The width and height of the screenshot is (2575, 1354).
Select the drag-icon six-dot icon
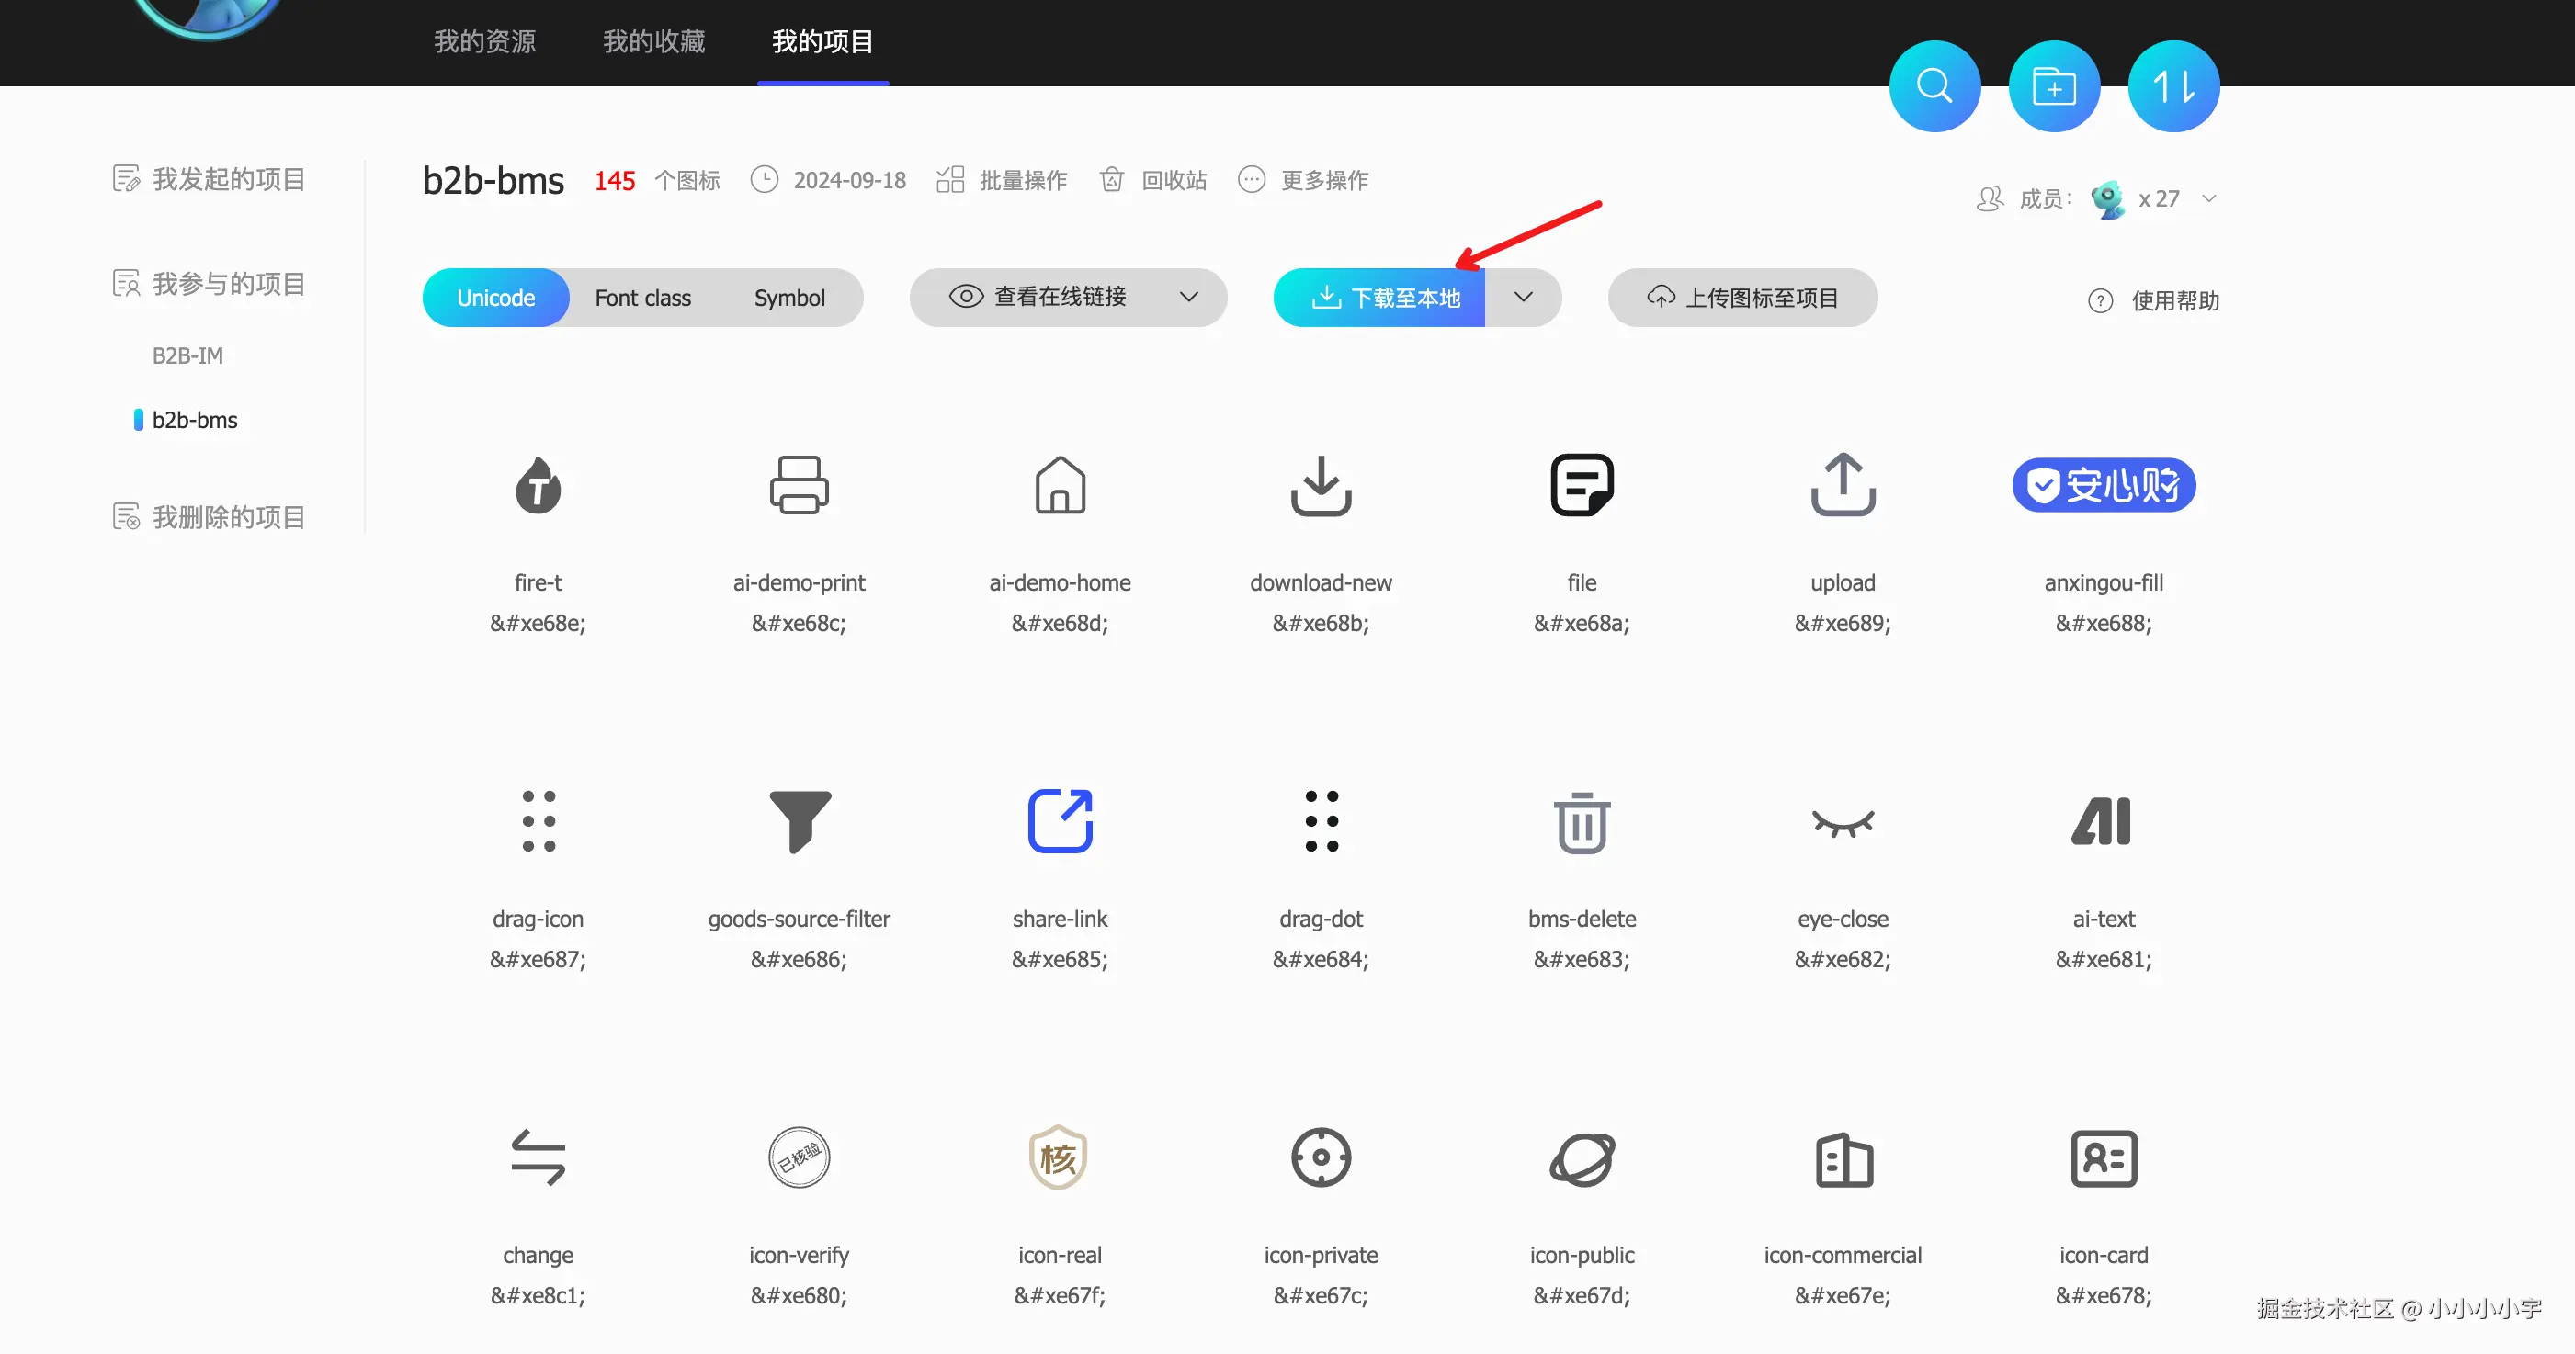[x=538, y=821]
